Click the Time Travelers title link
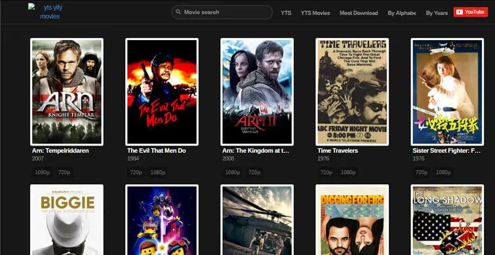Image resolution: width=495 pixels, height=255 pixels. click(338, 151)
